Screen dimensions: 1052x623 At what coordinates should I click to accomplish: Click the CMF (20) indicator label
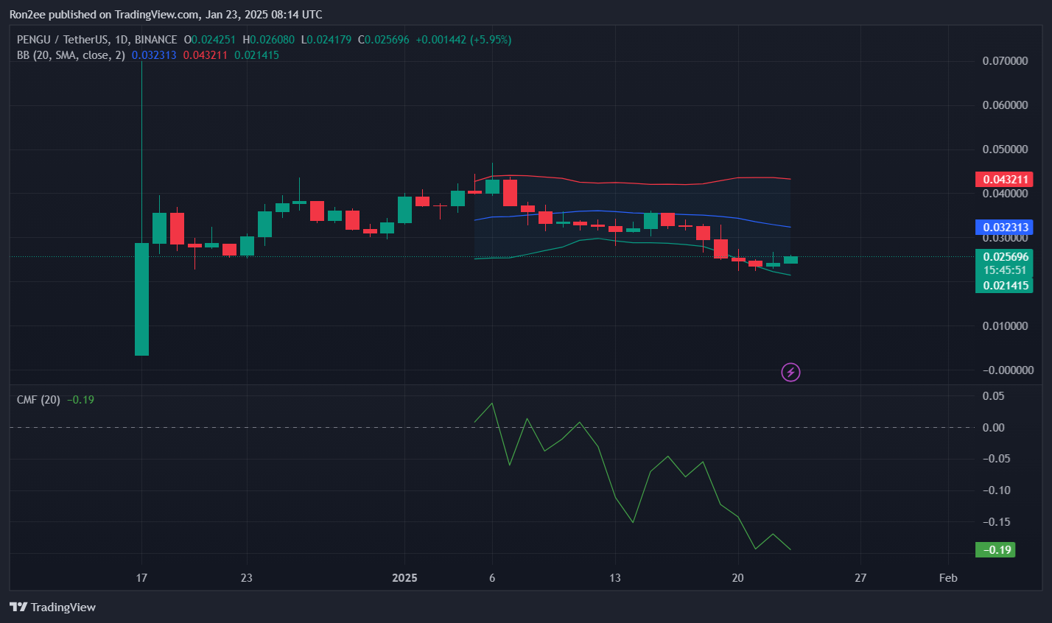[39, 400]
